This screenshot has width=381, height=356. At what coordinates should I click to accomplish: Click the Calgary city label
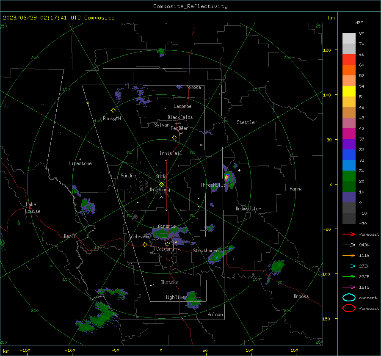tap(165, 249)
